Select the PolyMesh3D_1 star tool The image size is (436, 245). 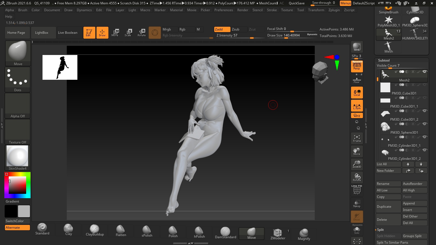389,21
